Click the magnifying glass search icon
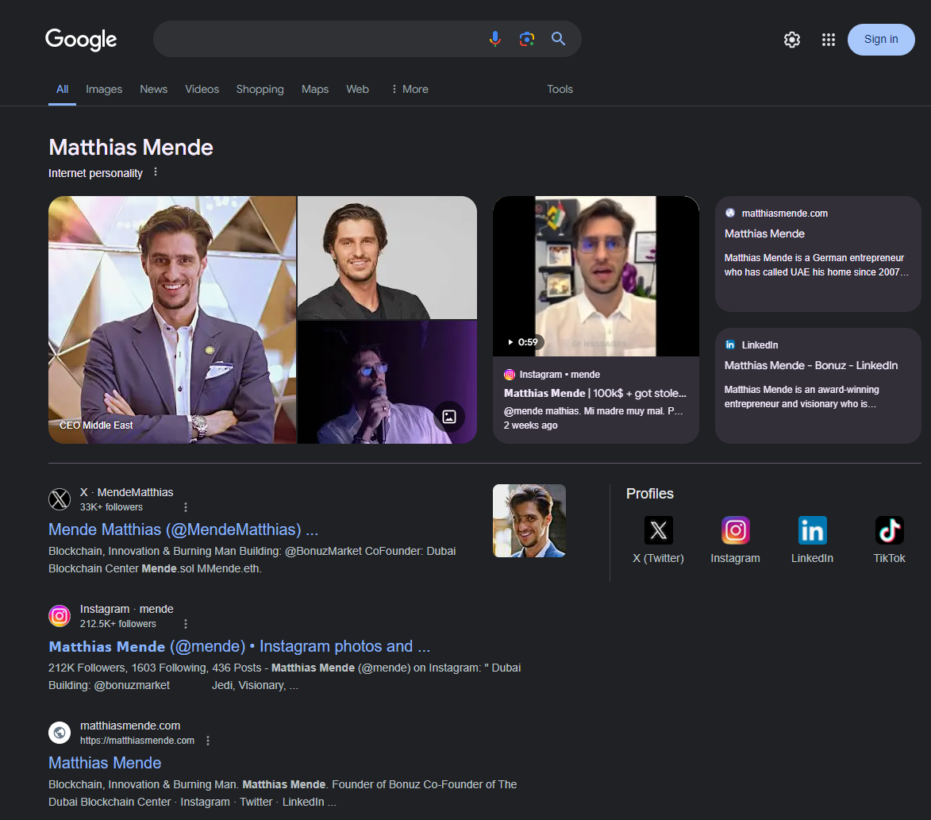Image resolution: width=931 pixels, height=820 pixels. 559,39
